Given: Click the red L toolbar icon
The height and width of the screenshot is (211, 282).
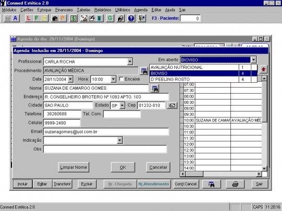Looking at the screenshot, I should [x=29, y=18].
